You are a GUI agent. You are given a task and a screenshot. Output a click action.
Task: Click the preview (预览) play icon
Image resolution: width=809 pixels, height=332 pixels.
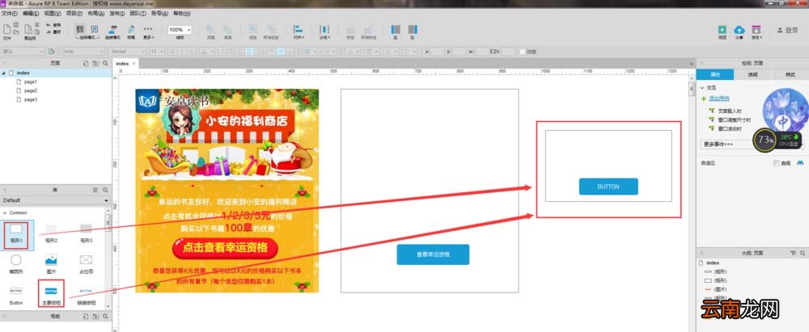point(722,30)
